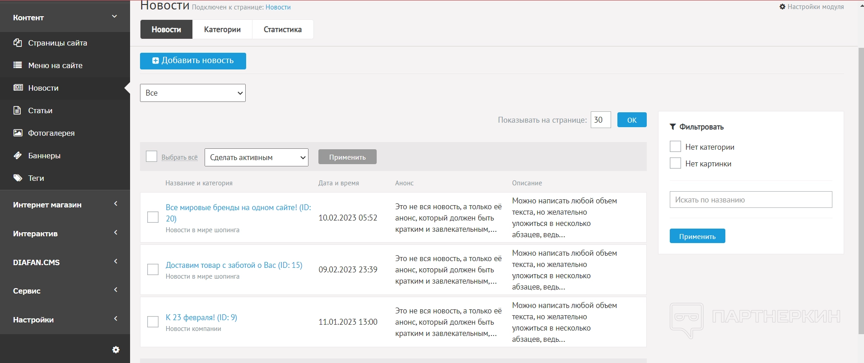Switch to the Категории tab

(x=222, y=29)
